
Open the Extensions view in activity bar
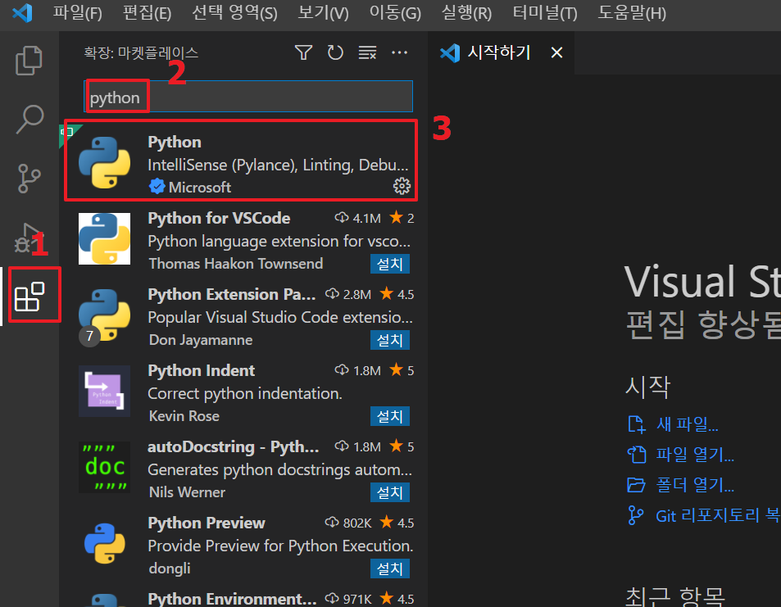29,297
